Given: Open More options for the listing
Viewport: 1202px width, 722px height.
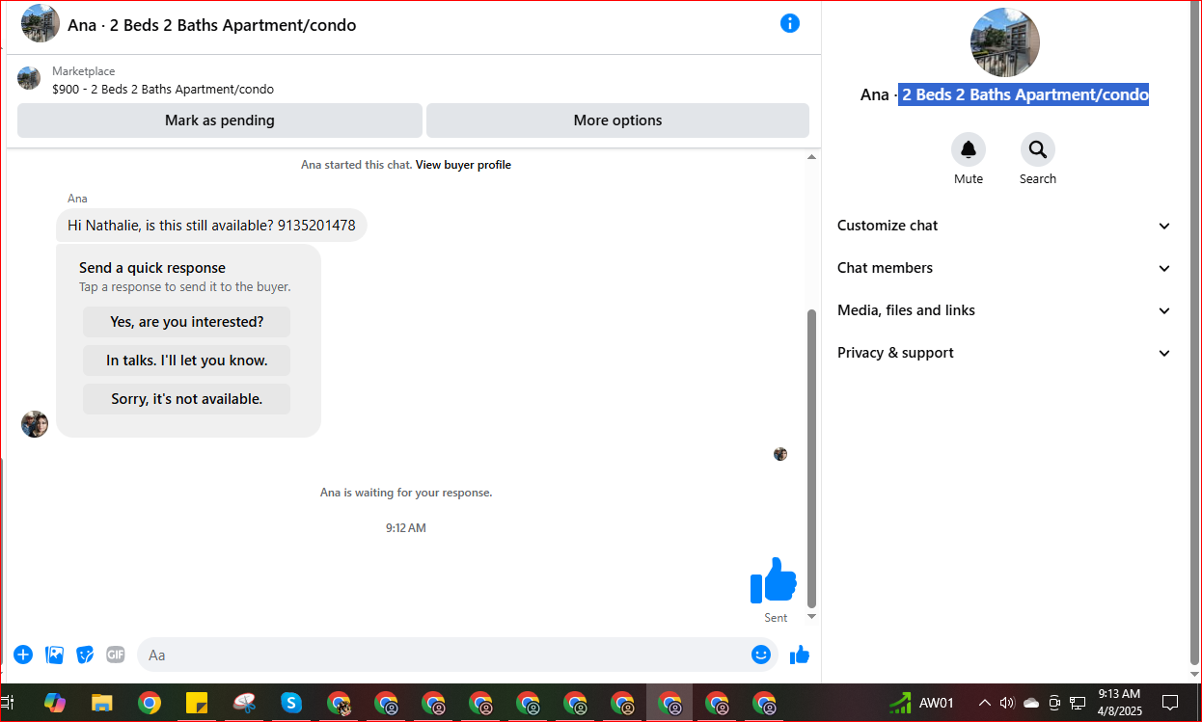Looking at the screenshot, I should pos(617,120).
